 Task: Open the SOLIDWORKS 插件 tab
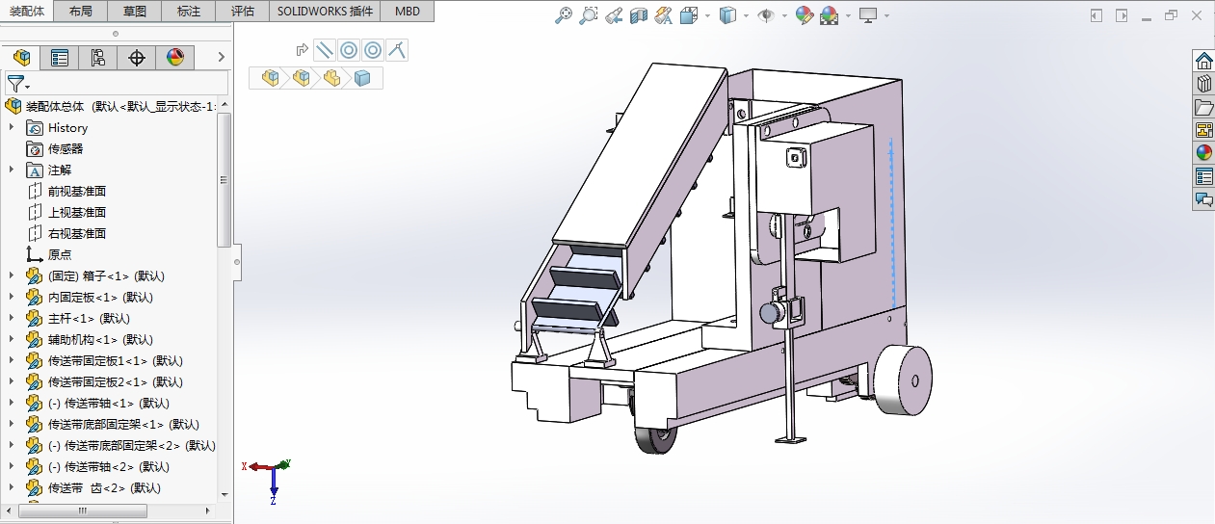click(325, 12)
